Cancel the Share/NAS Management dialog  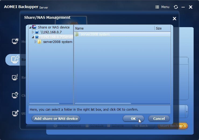[159, 119]
